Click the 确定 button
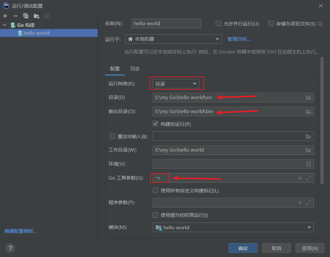This screenshot has width=330, height=257. [x=243, y=248]
